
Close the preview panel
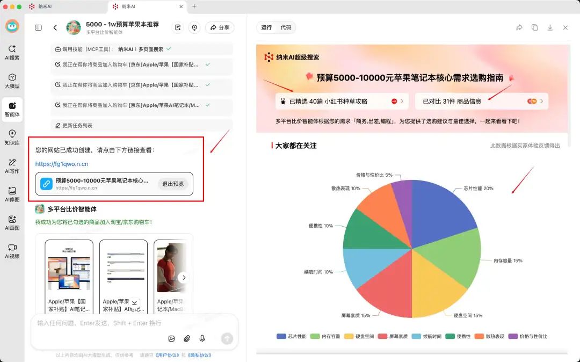click(565, 28)
